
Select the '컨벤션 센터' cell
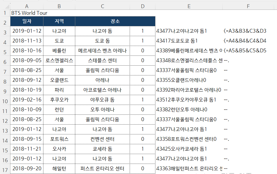[102, 139]
